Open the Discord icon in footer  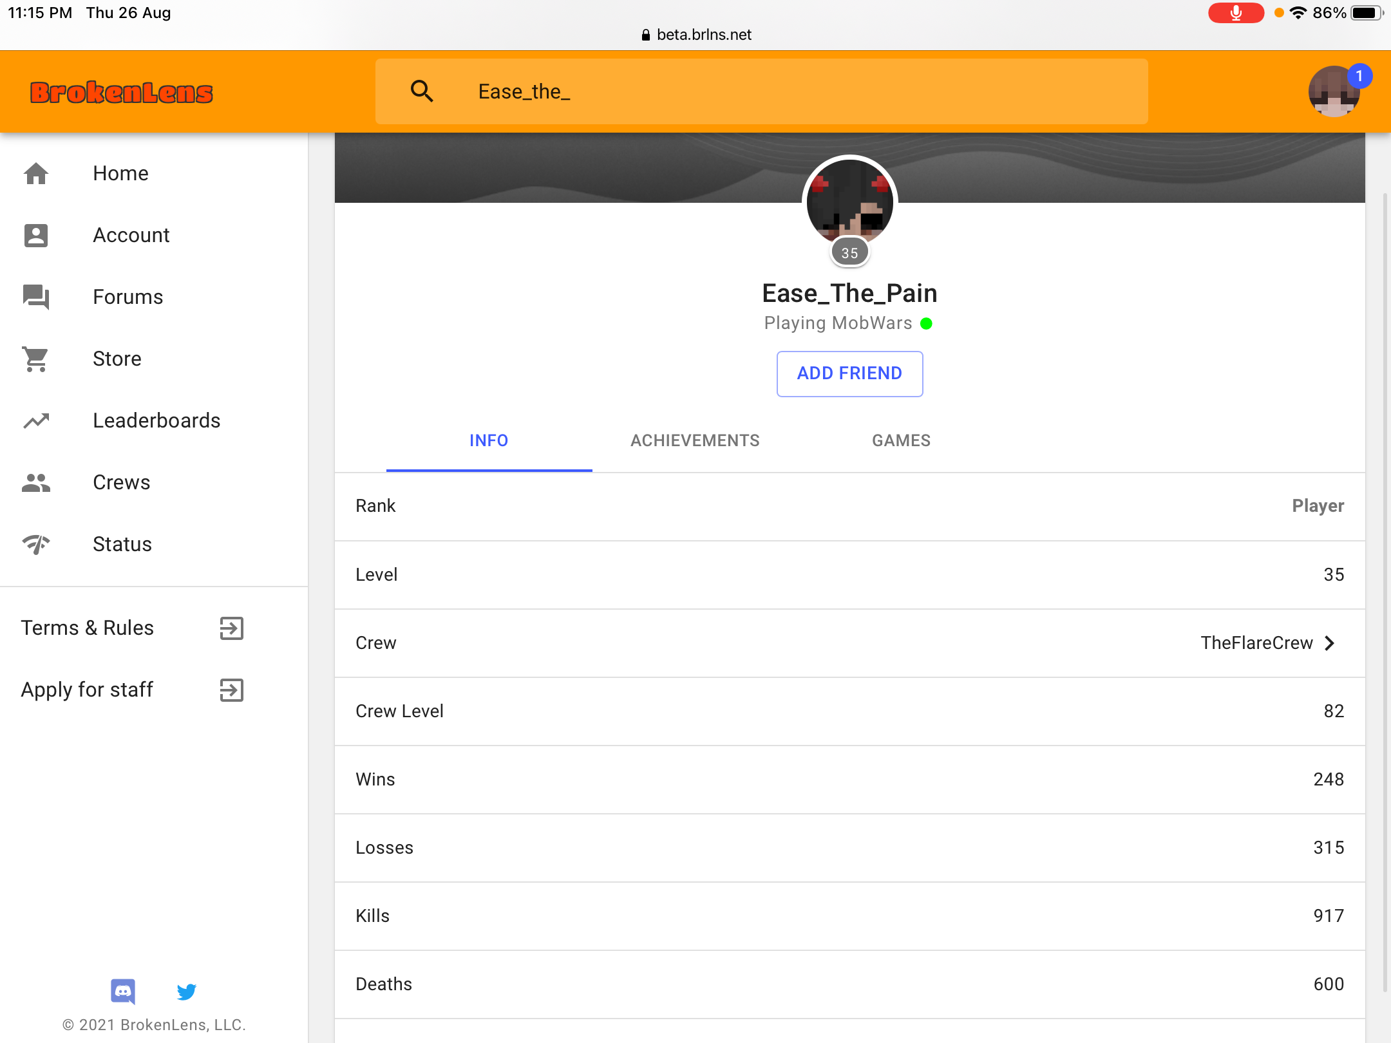(123, 991)
